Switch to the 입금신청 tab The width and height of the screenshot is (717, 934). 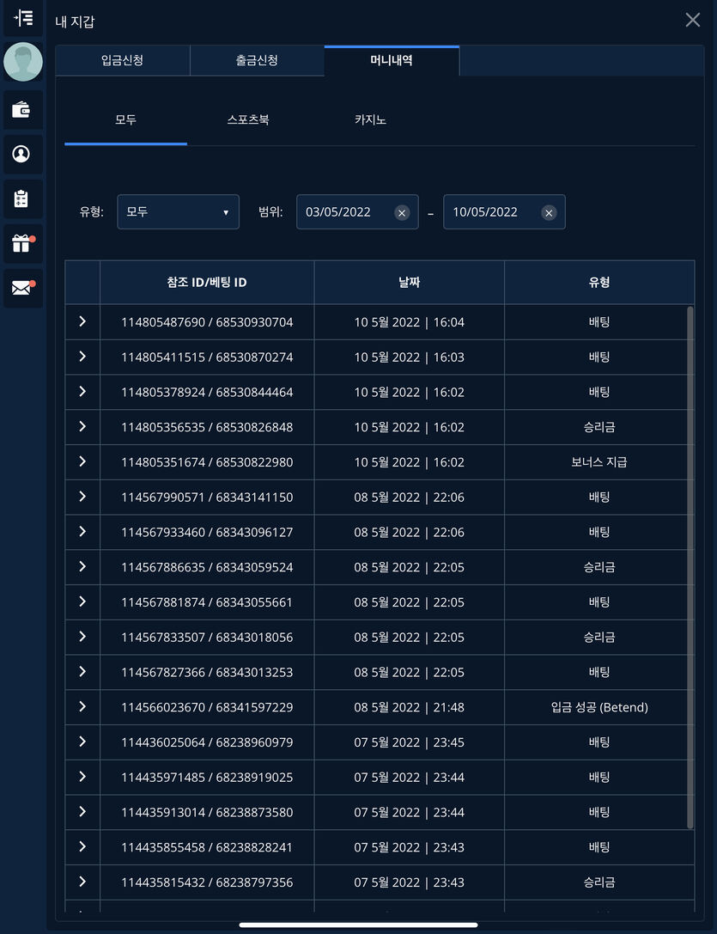[x=122, y=60]
